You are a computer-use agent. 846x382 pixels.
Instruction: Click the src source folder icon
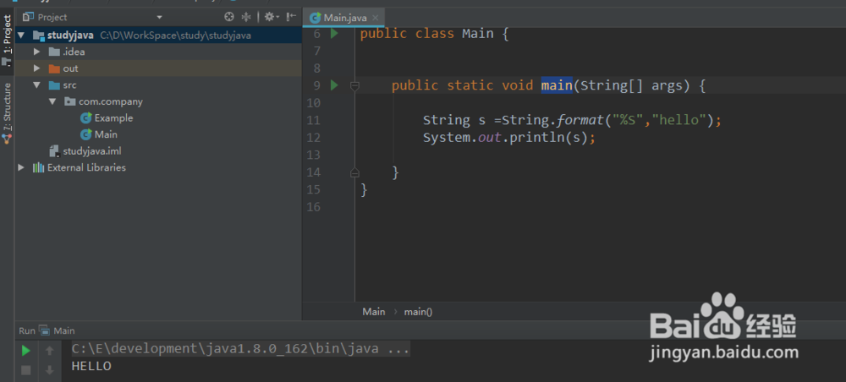54,85
